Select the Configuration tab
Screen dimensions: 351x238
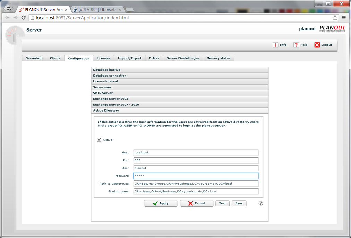click(x=79, y=58)
